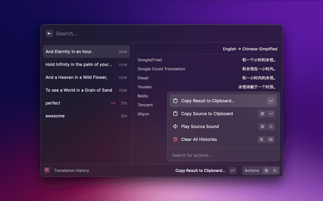Image resolution: width=323 pixels, height=201 pixels.
Task: Click into the Search for actions field
Action: click(x=222, y=155)
